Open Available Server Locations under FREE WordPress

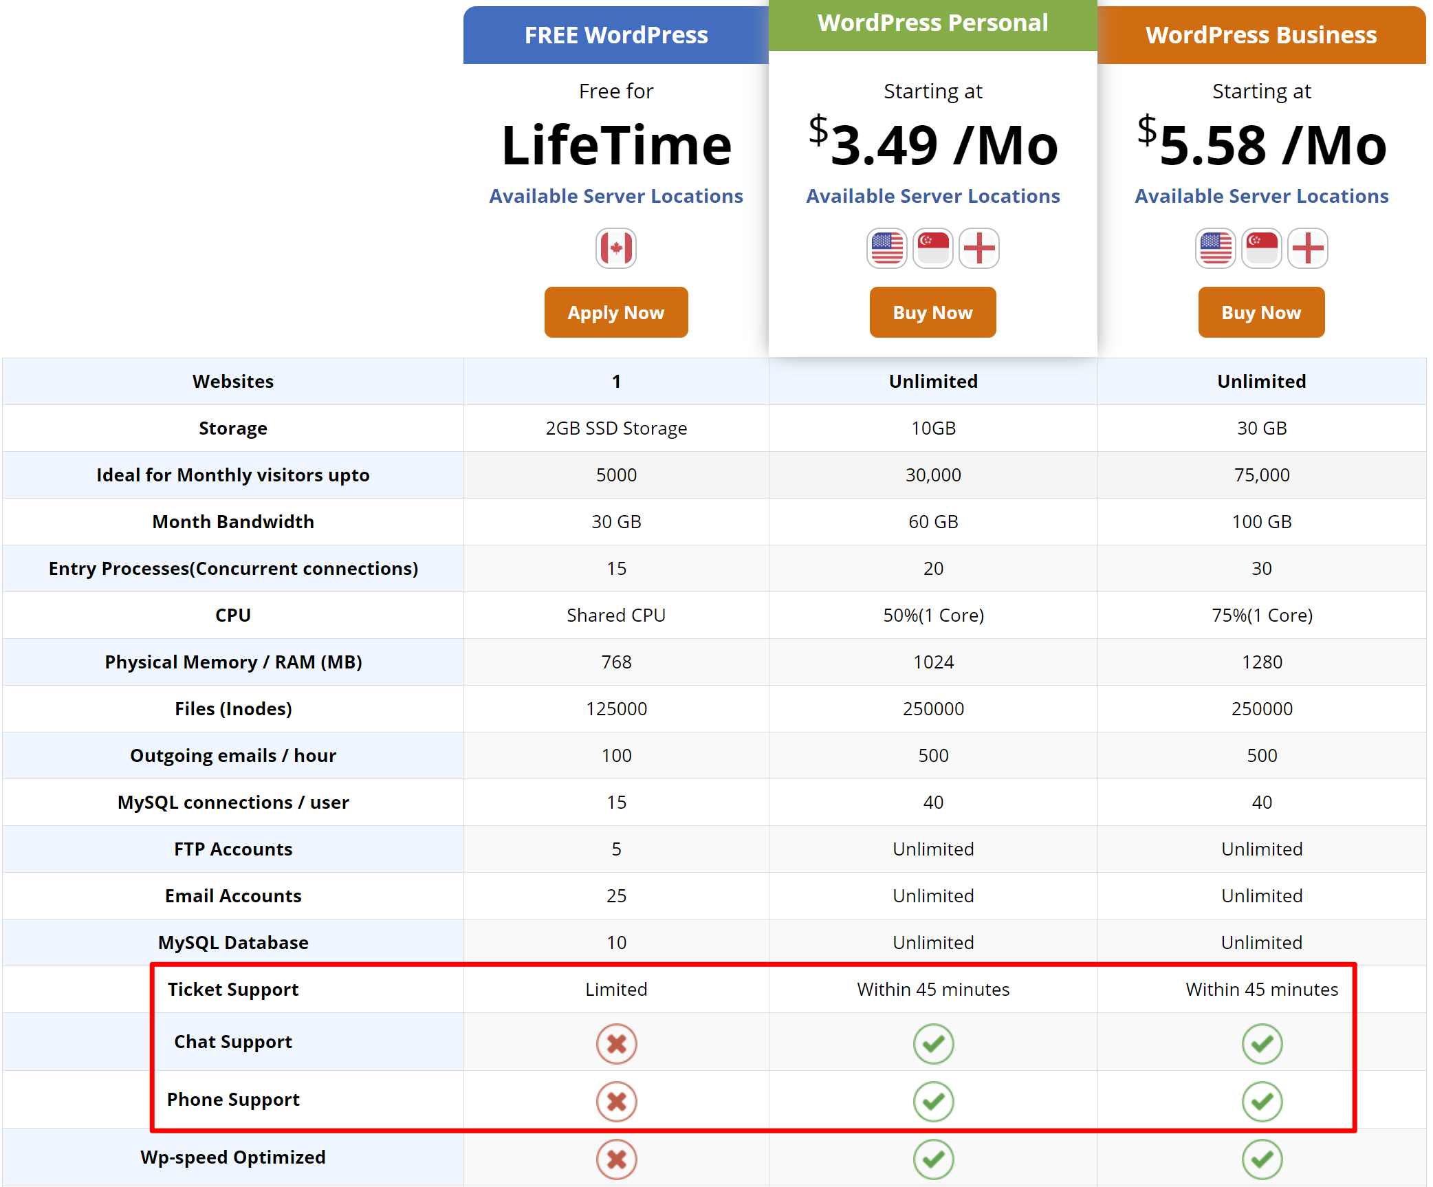[x=616, y=196]
